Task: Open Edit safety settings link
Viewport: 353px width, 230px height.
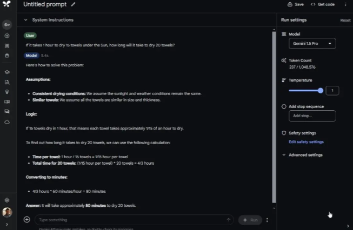Action: (306, 142)
